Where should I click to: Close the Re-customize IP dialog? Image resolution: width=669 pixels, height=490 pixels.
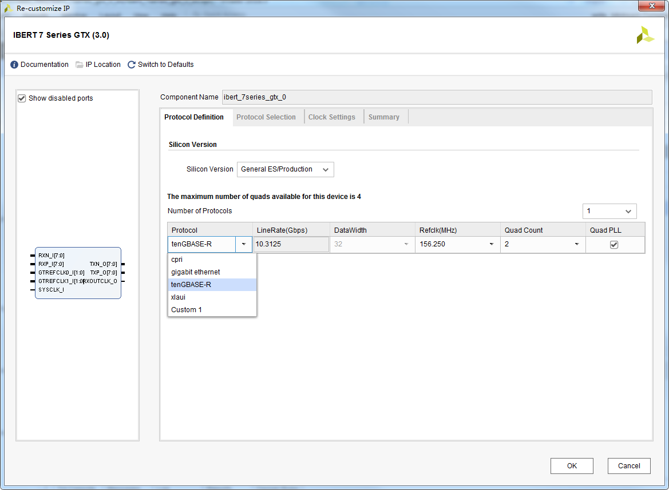coord(651,6)
